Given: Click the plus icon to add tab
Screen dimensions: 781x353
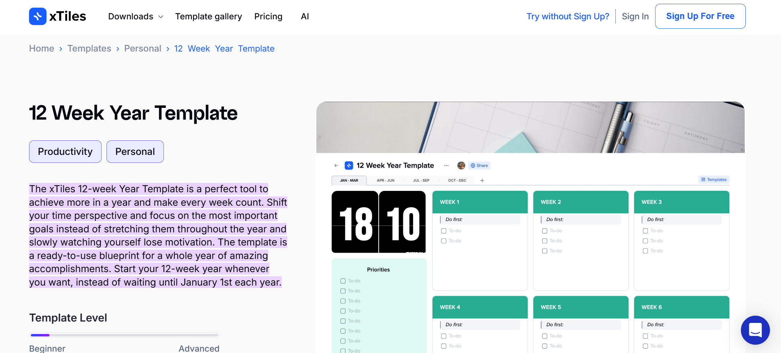Looking at the screenshot, I should 482,180.
